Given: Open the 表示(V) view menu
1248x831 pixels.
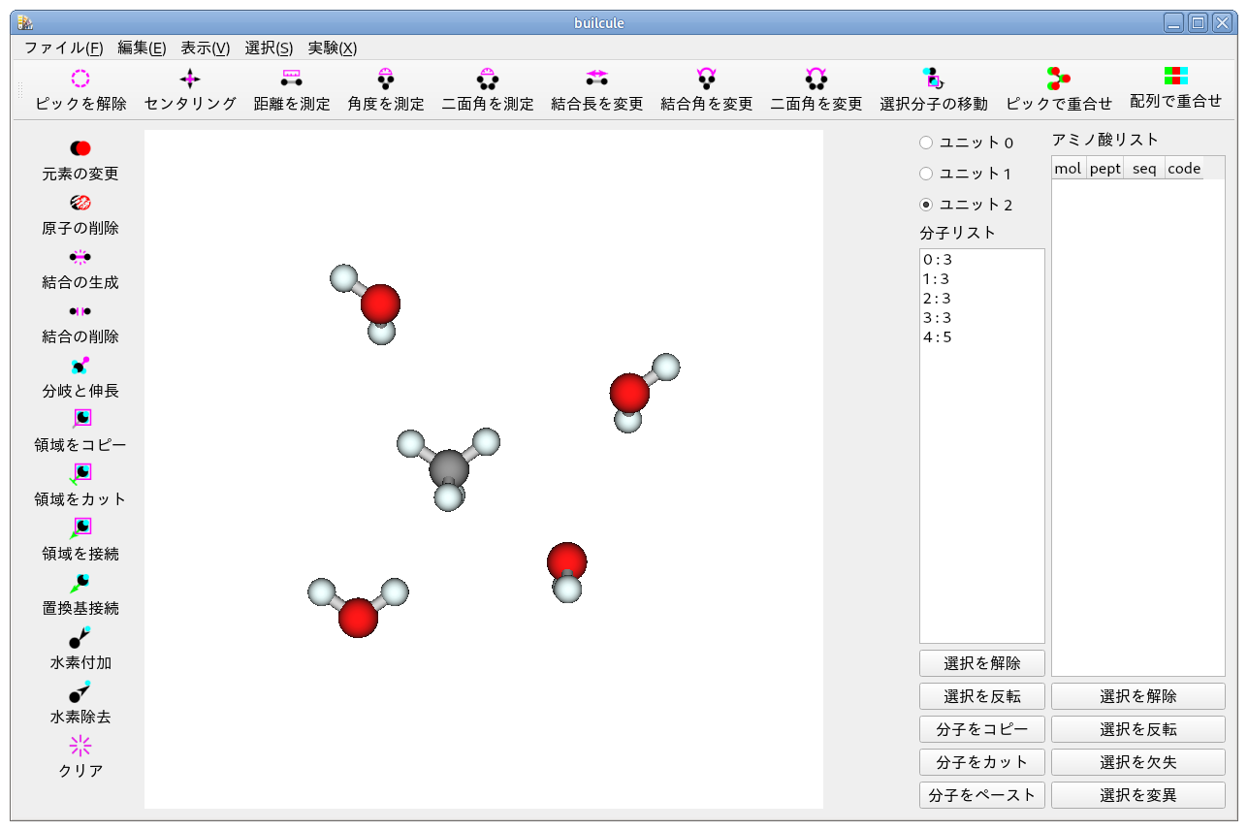Looking at the screenshot, I should point(205,48).
